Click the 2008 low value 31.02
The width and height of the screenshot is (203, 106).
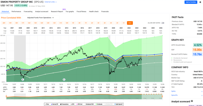coord(20,33)
